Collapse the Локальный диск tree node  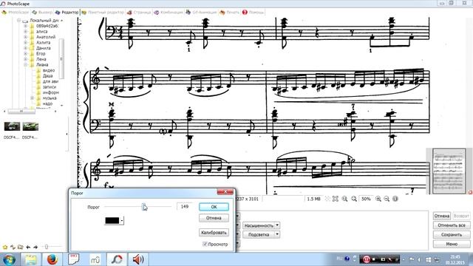pos(18,21)
